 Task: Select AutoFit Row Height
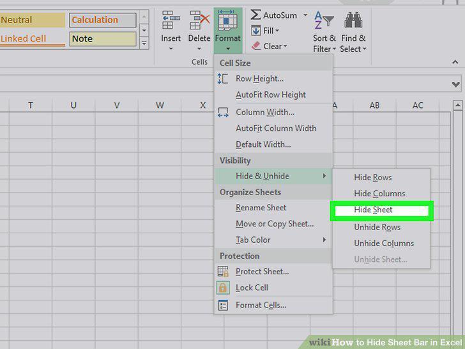[273, 95]
